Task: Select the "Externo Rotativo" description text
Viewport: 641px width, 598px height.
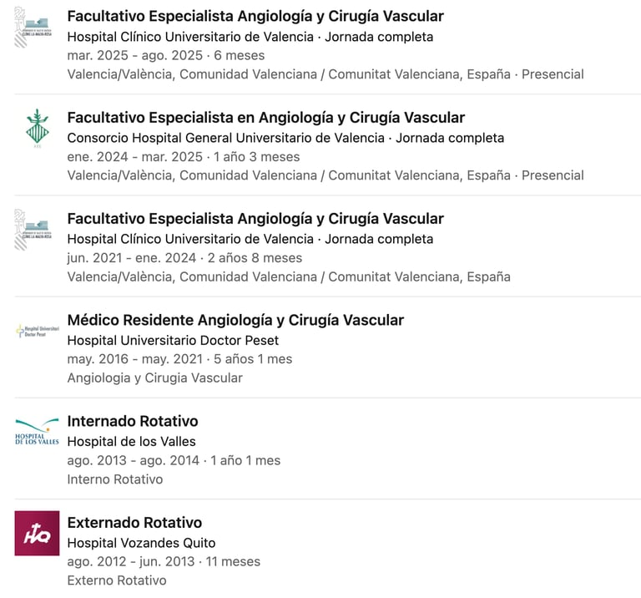Action: pyautogui.click(x=116, y=580)
